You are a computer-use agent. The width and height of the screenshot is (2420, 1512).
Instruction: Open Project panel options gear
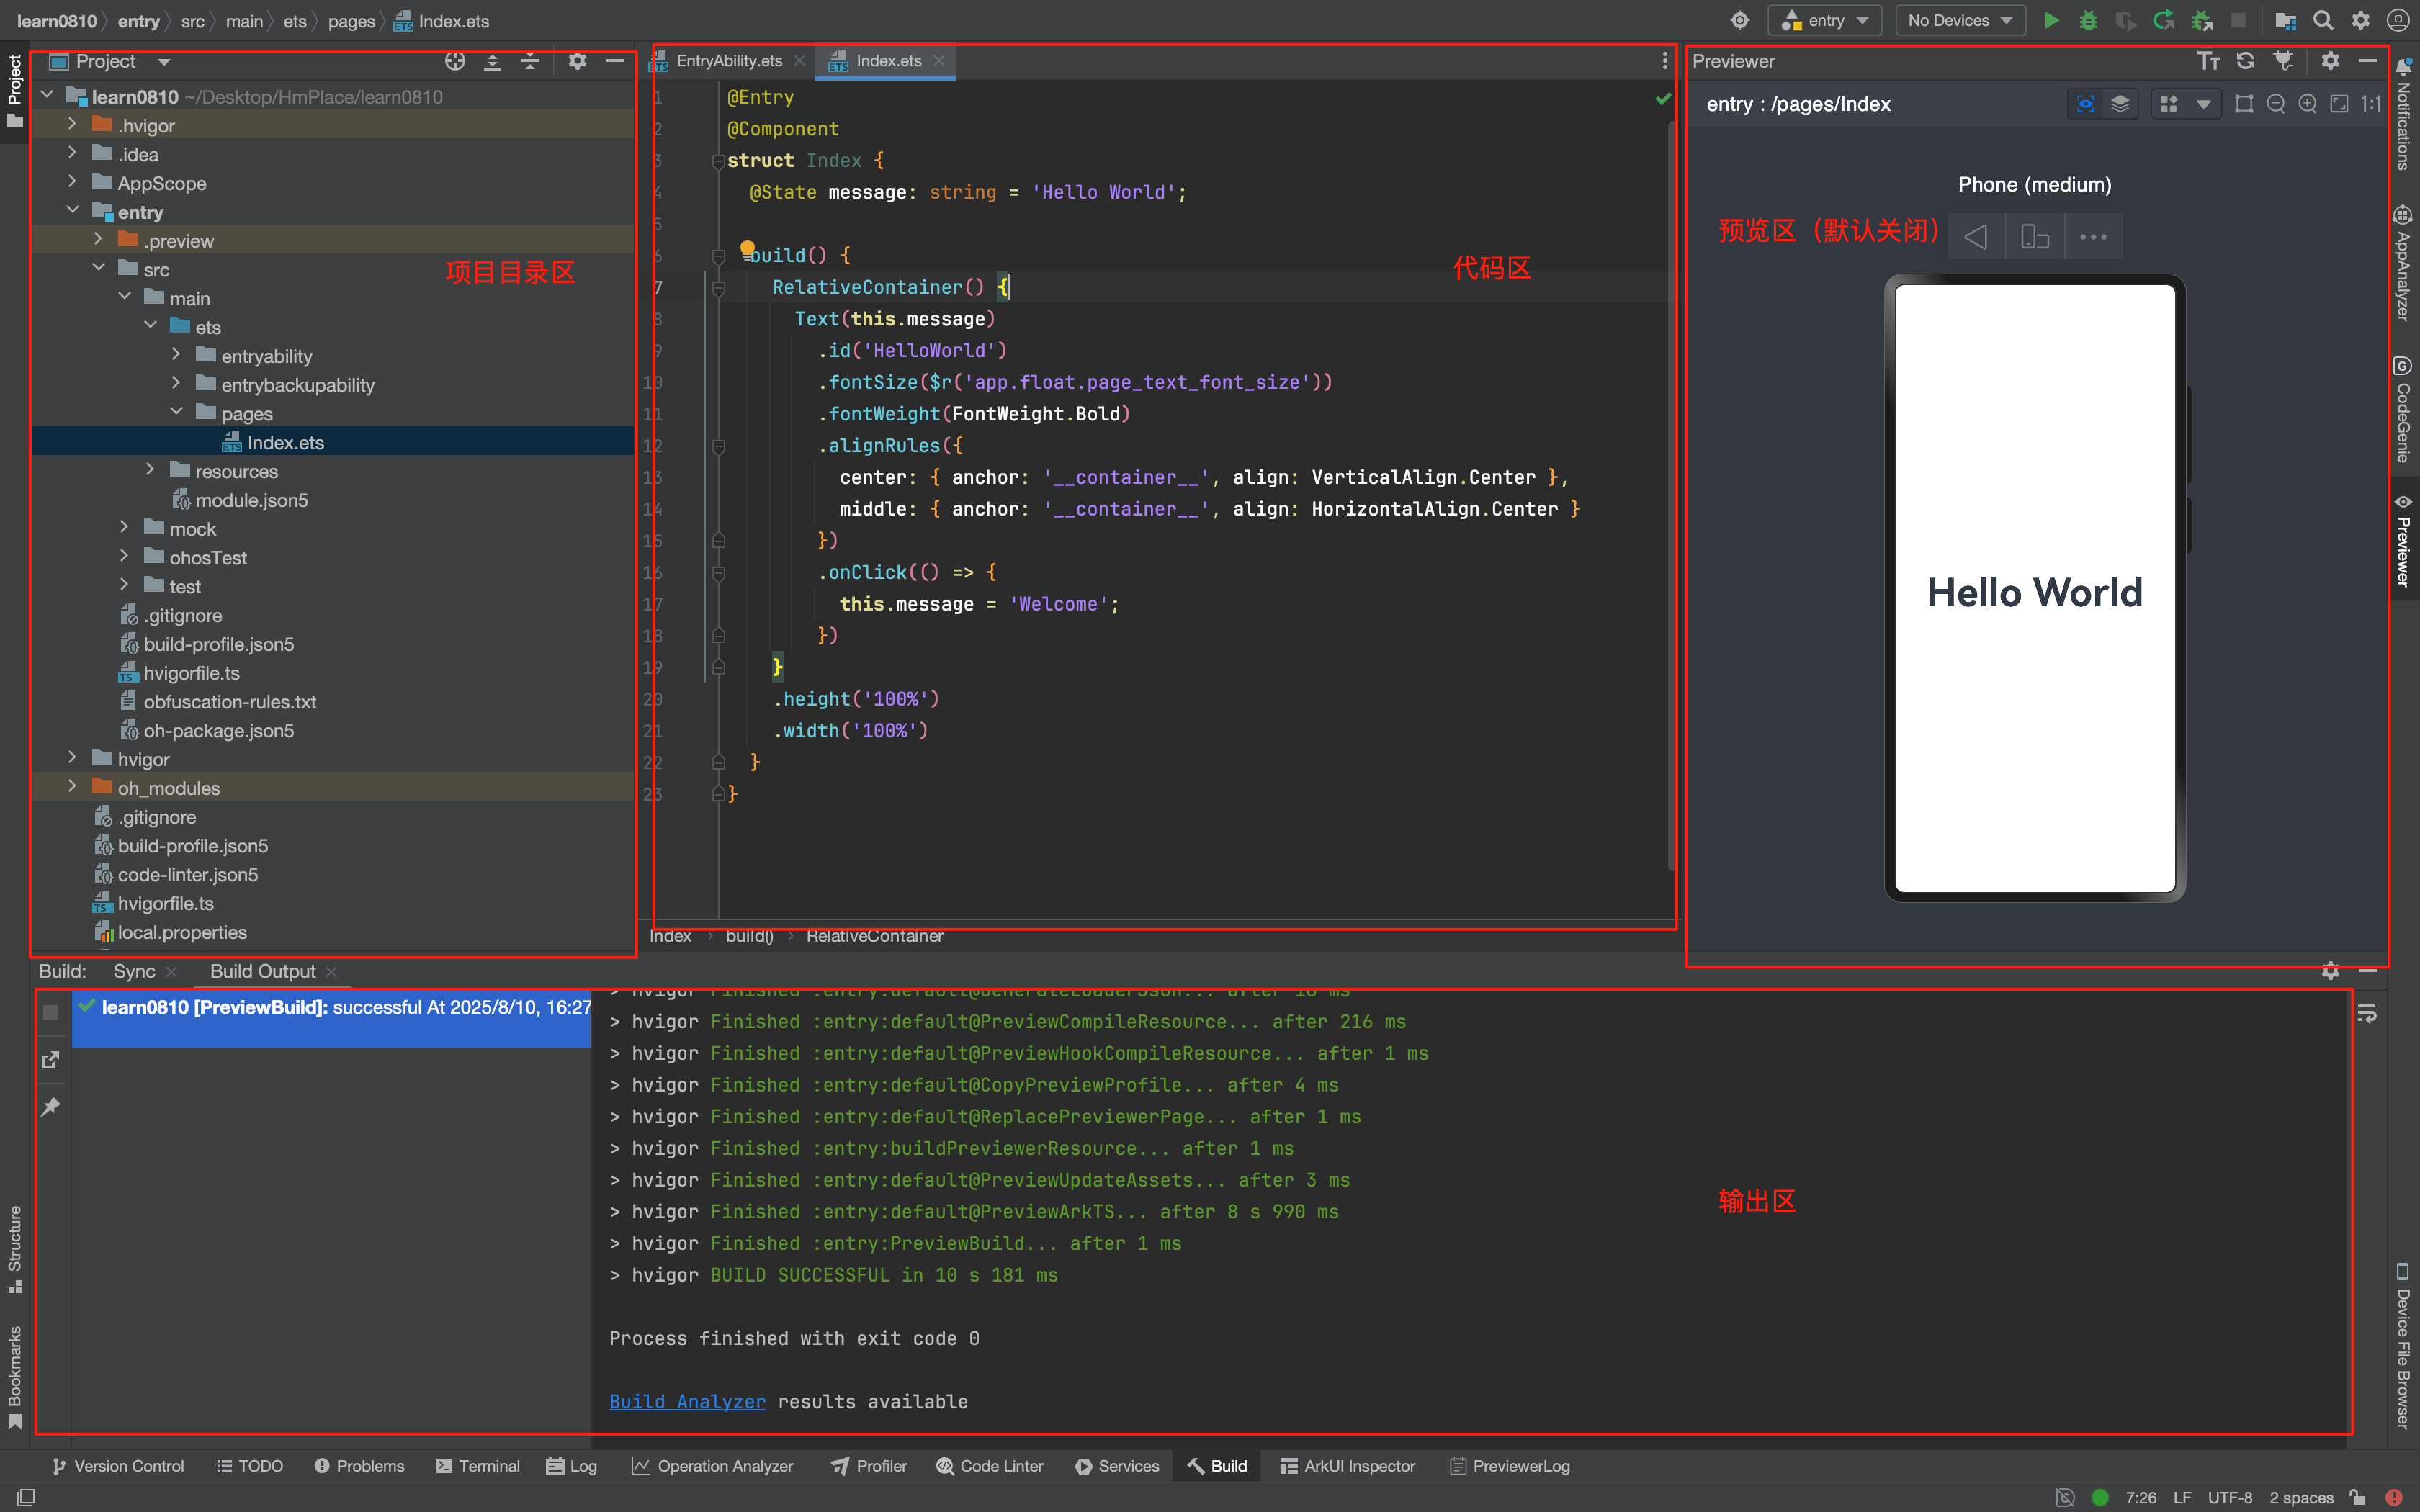point(577,61)
